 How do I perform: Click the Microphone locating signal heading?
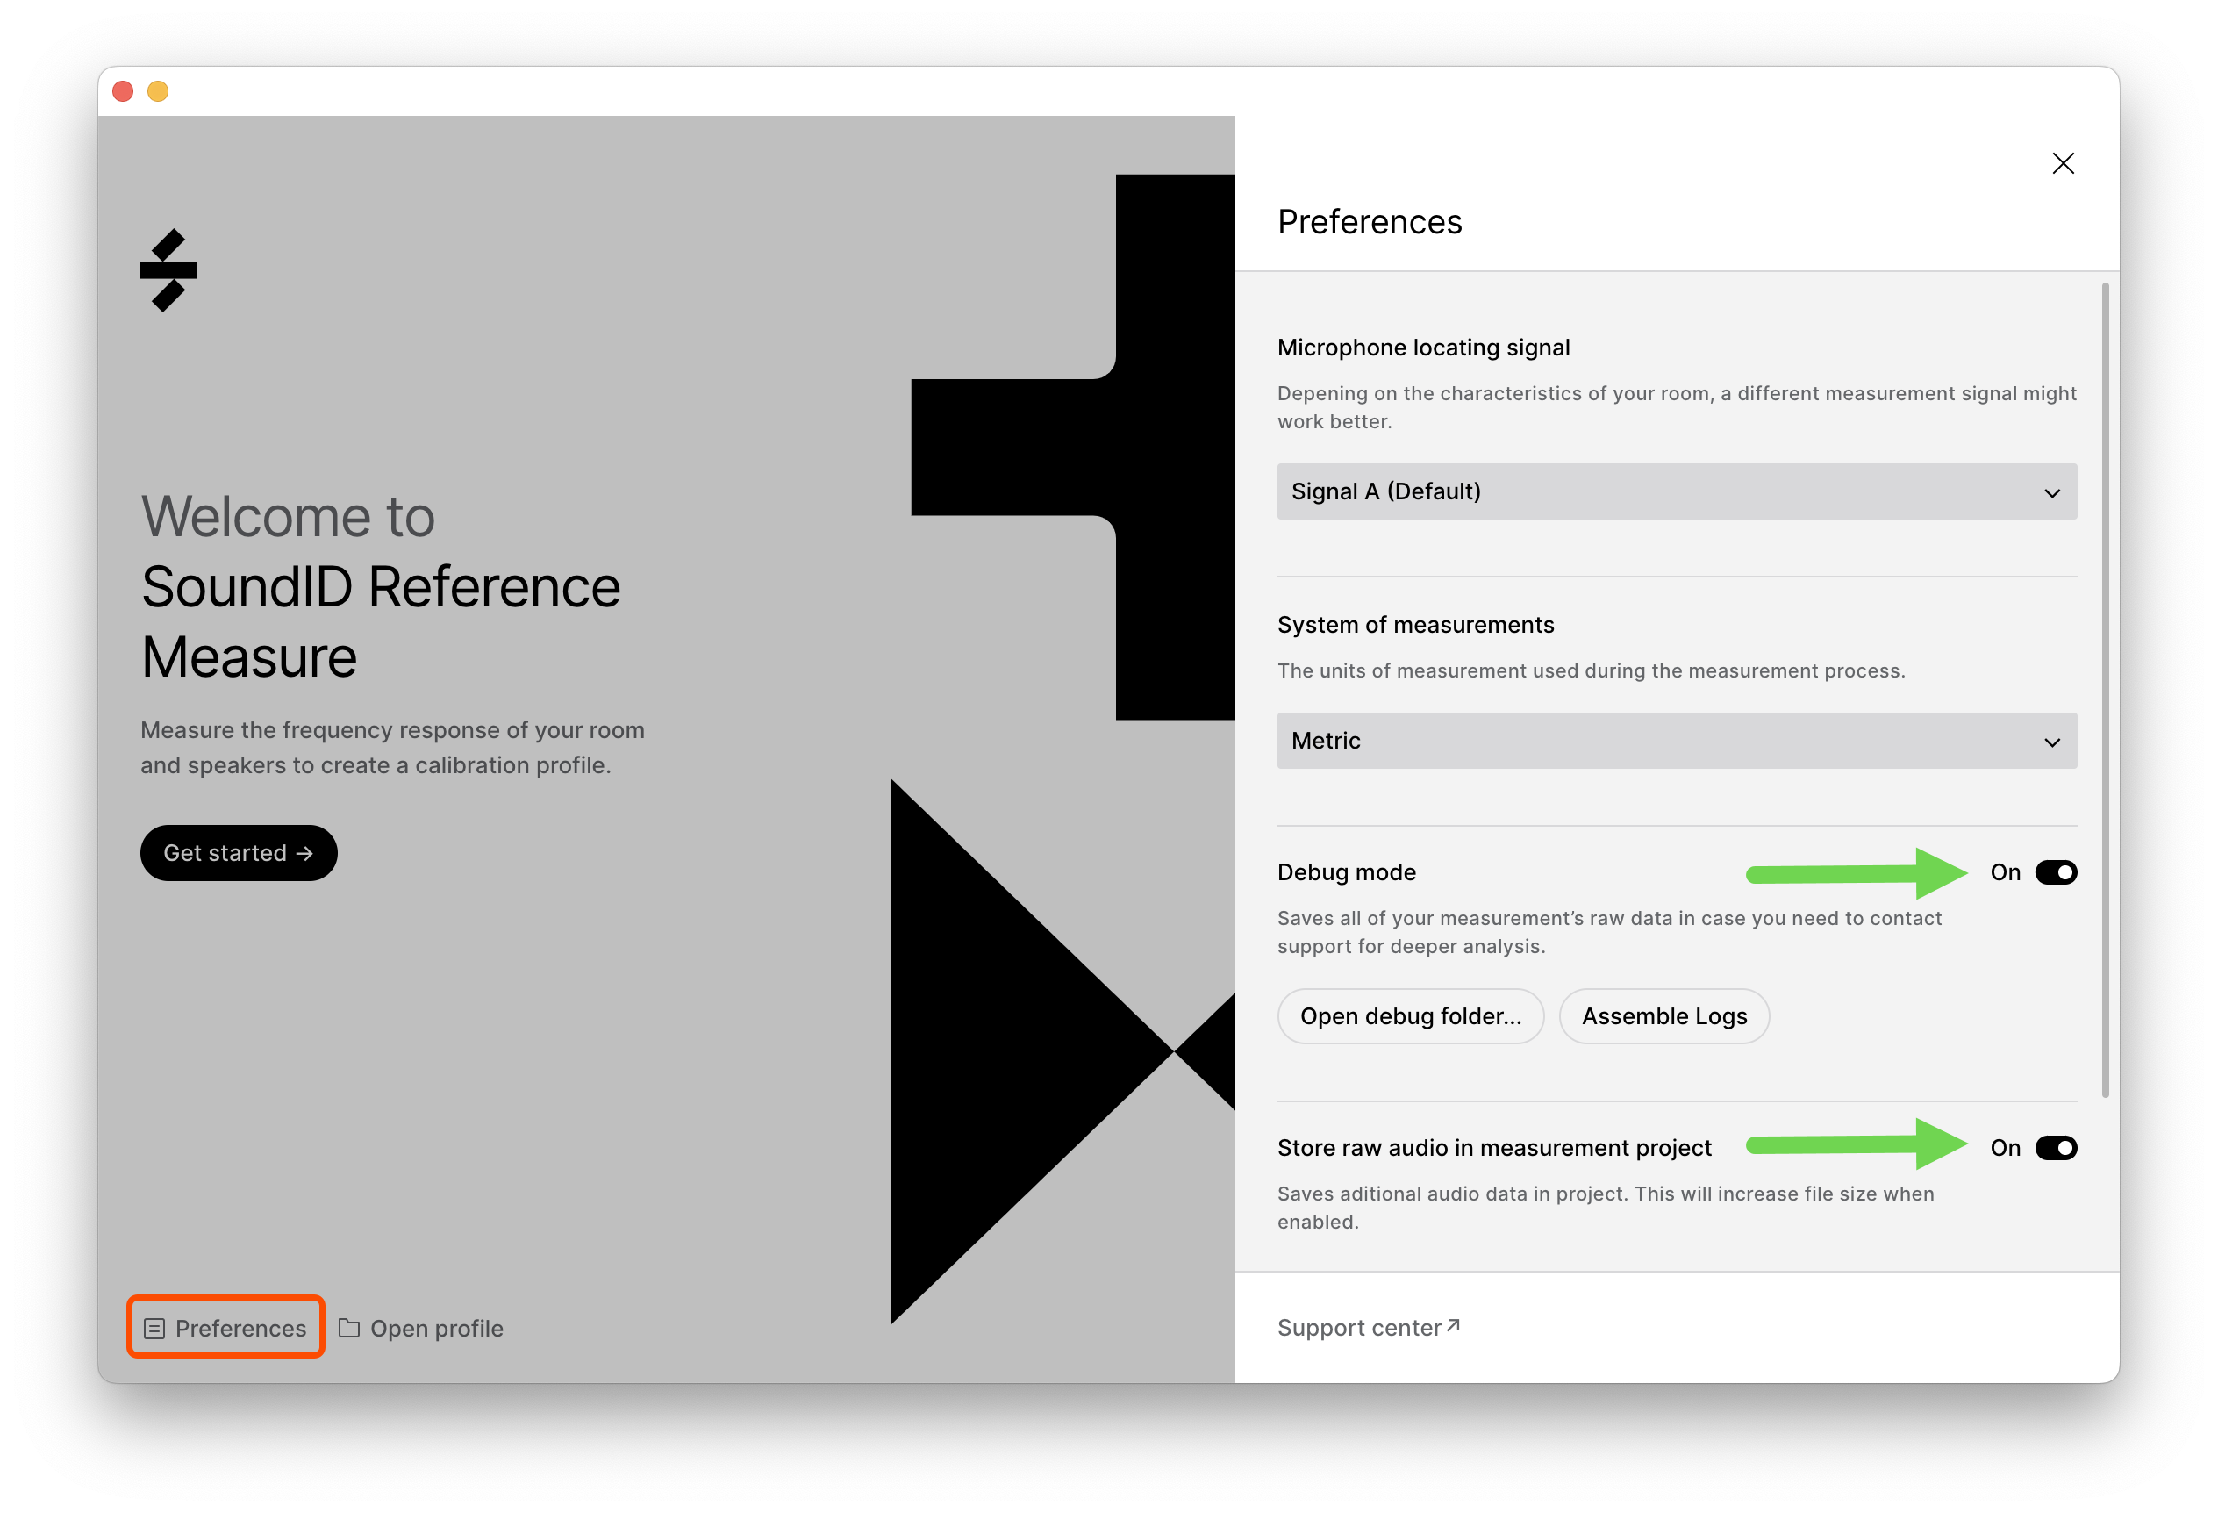pyautogui.click(x=1423, y=348)
